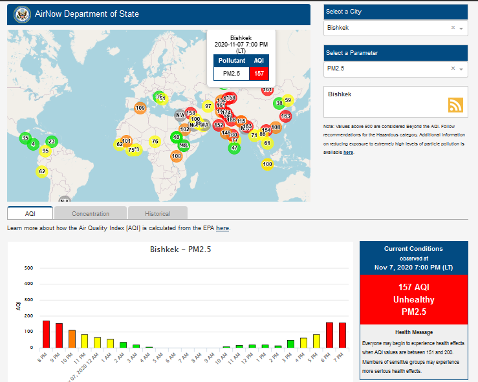Follow the particle pollution exposure 'here' link

348,152
